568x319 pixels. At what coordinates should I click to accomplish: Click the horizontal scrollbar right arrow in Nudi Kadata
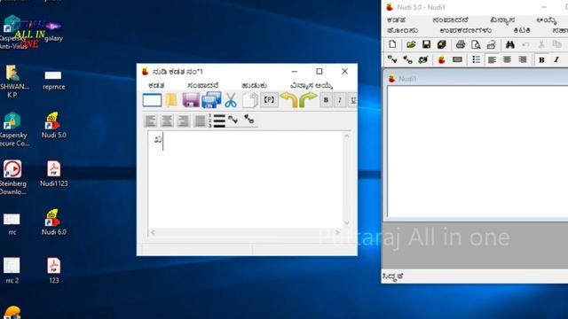[337, 232]
